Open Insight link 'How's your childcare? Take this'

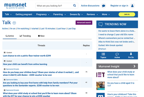click(122, 95)
